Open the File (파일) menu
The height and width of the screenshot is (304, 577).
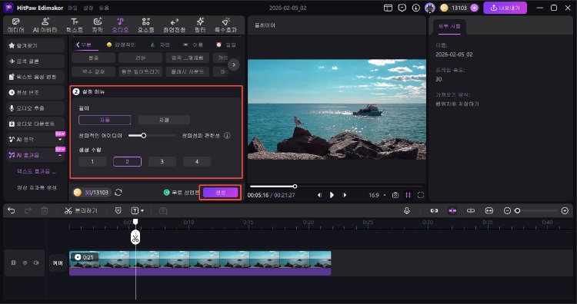click(72, 8)
